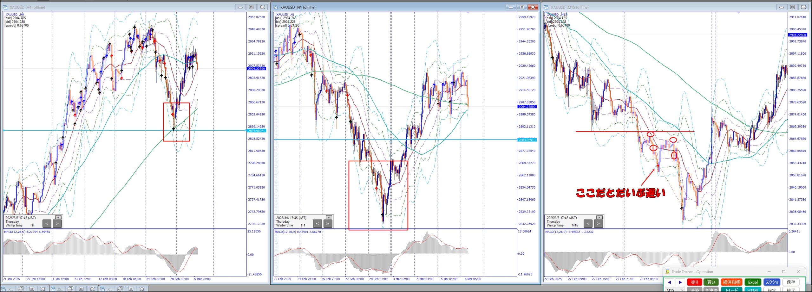
Task: Collapse the H4 chart date info panel
Action: (x=58, y=217)
